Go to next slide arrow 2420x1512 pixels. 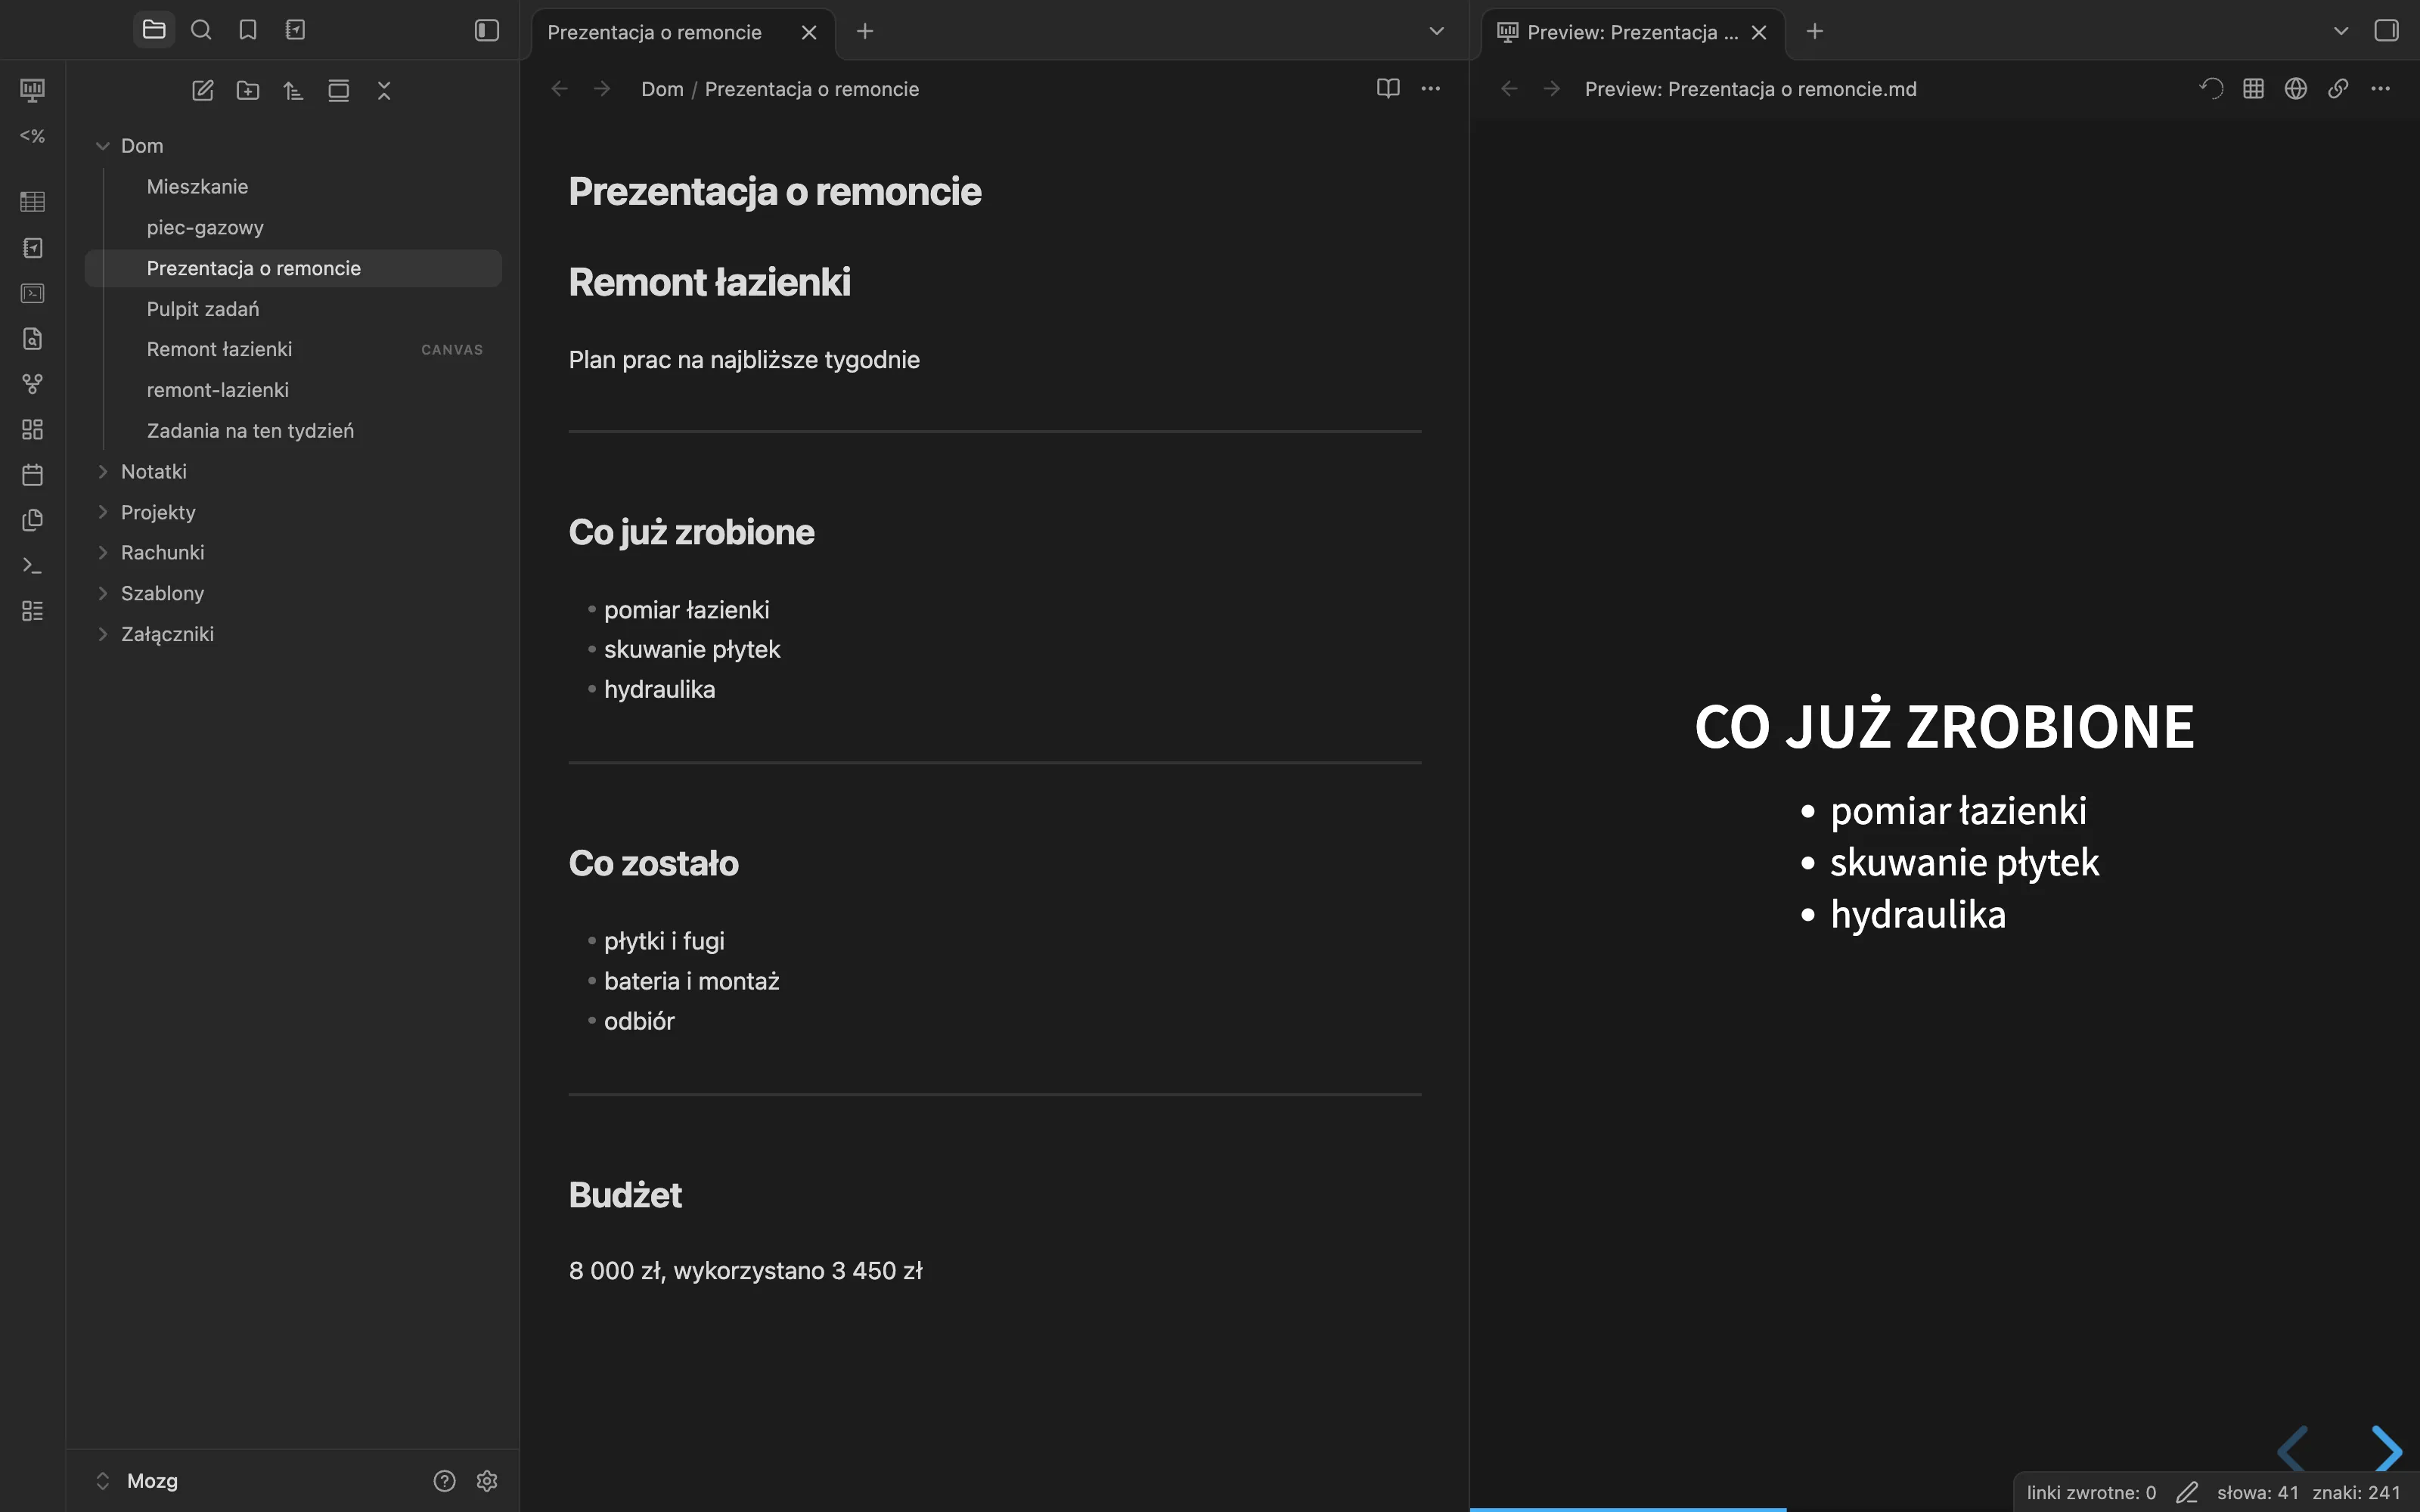[x=2387, y=1449]
